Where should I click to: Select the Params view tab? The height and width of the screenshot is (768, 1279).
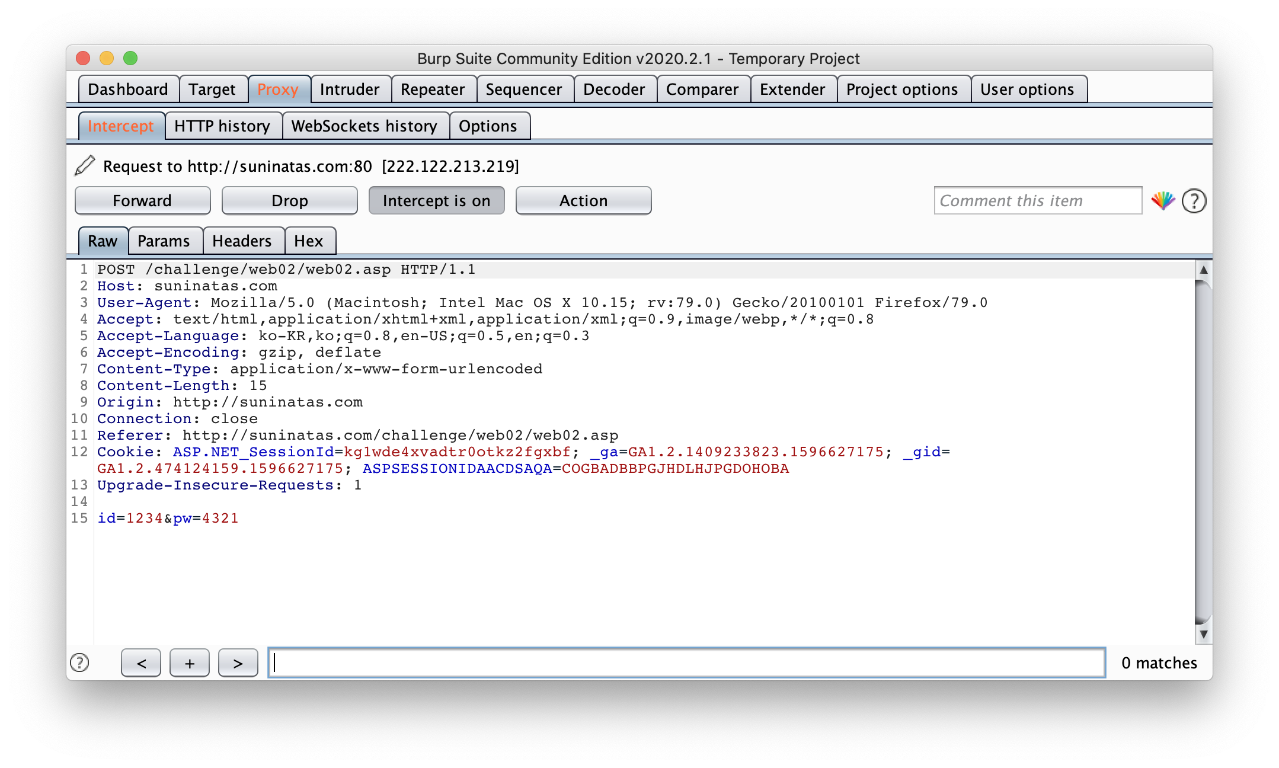[164, 241]
